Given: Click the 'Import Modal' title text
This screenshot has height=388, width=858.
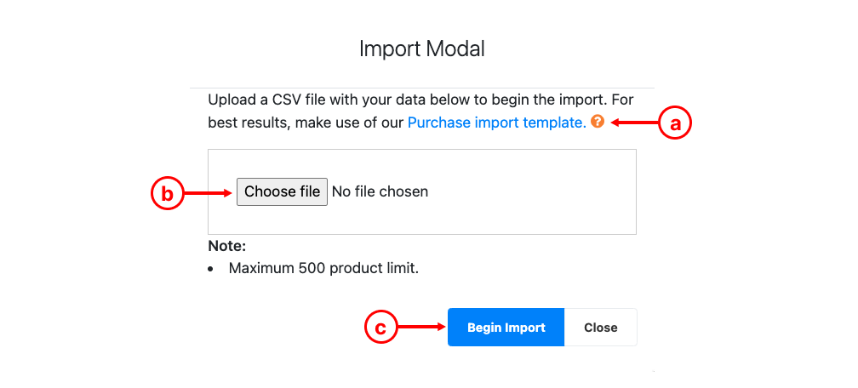Looking at the screenshot, I should pos(422,48).
